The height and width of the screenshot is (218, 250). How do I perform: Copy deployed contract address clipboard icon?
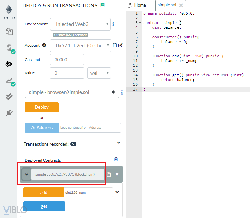click(109, 174)
